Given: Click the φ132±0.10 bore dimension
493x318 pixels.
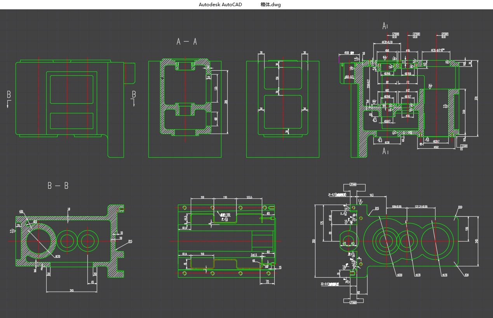Looking at the screenshot, I should point(387,42).
